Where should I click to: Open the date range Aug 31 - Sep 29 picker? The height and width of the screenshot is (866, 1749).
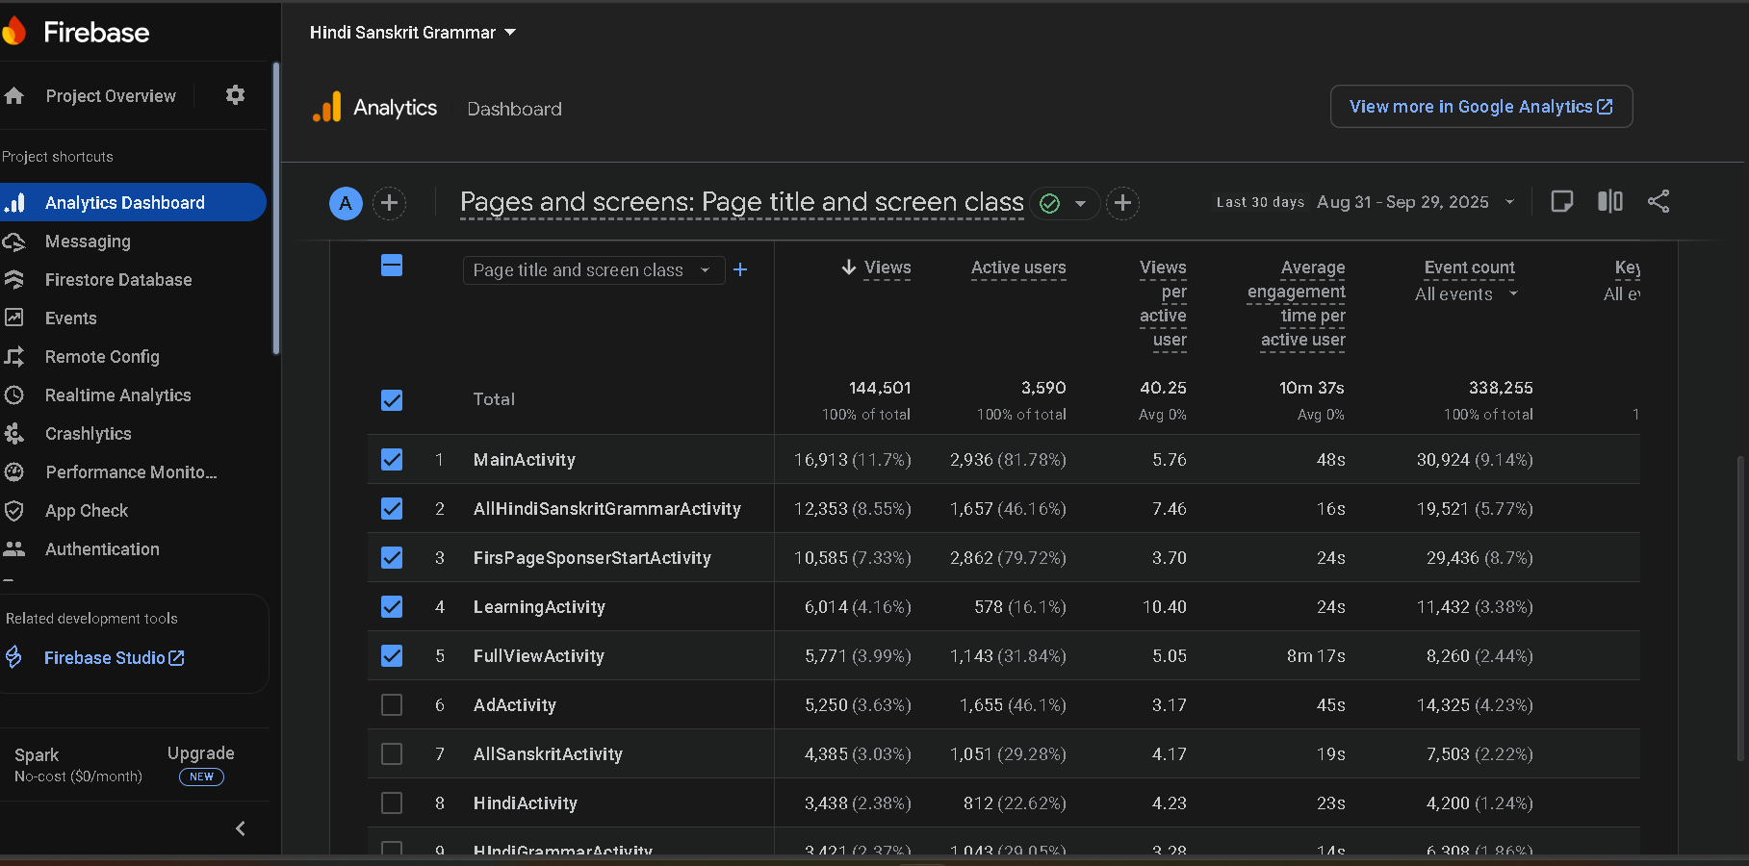click(1402, 202)
